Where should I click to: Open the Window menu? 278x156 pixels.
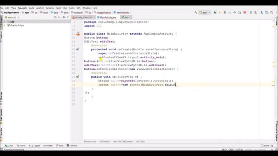(x=86, y=8)
